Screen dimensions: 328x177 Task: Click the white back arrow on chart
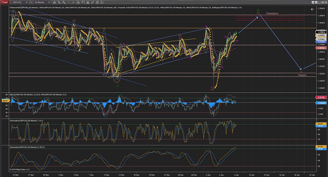(313, 9)
